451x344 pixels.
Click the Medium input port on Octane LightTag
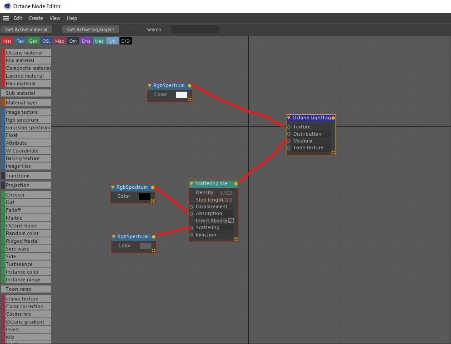pyautogui.click(x=289, y=141)
